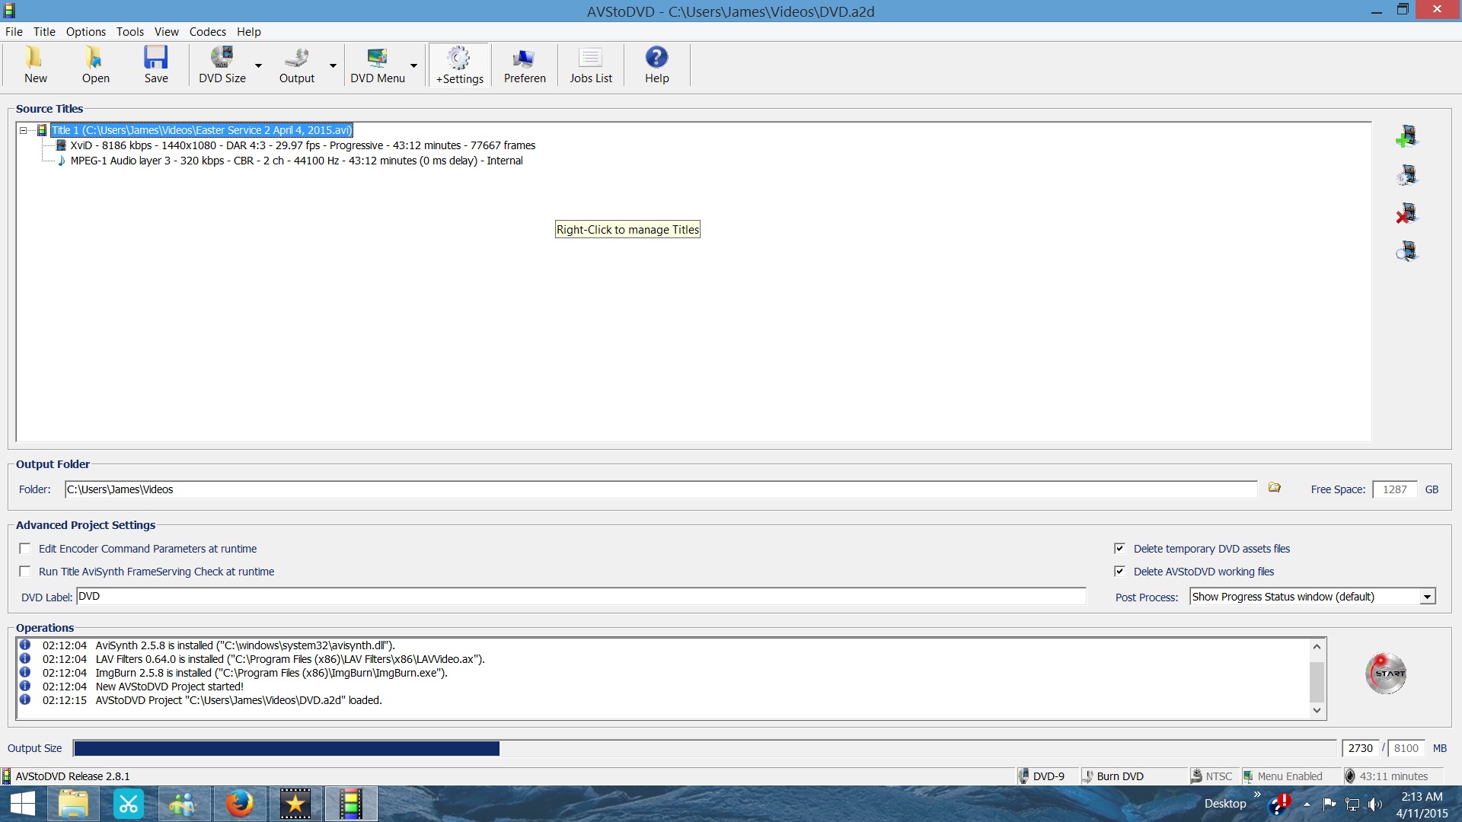Preview the title with the magnifier film icon
This screenshot has height=822, width=1462.
(1406, 251)
